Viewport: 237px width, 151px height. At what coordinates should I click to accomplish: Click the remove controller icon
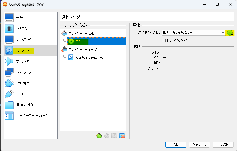(107, 136)
